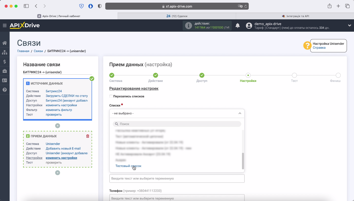354x201 pixels.
Task: Enable the Перезапись списков checkbox
Action: click(x=111, y=96)
